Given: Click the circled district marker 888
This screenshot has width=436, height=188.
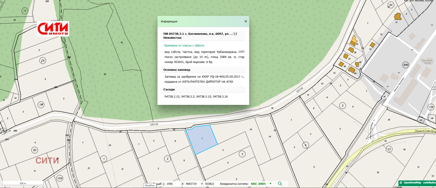Looking at the screenshot, I should click(405, 65).
